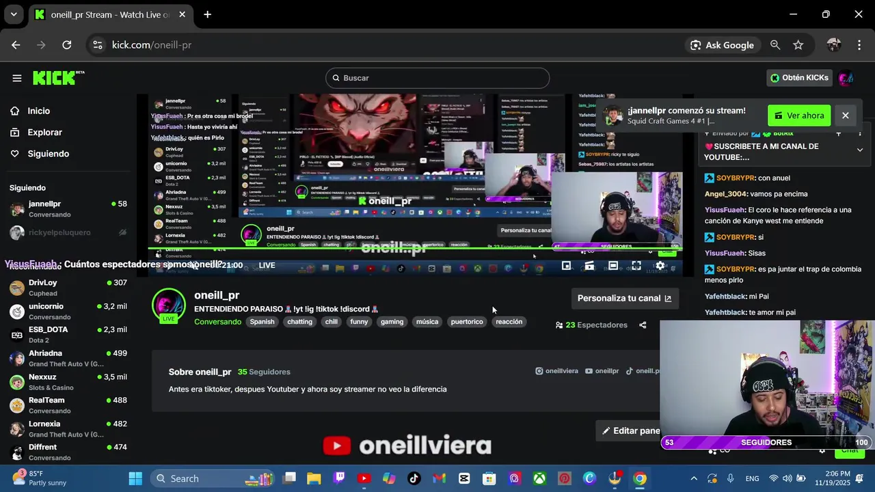Click Ask Google in address bar
Screen dimensions: 875x492
[722, 45]
